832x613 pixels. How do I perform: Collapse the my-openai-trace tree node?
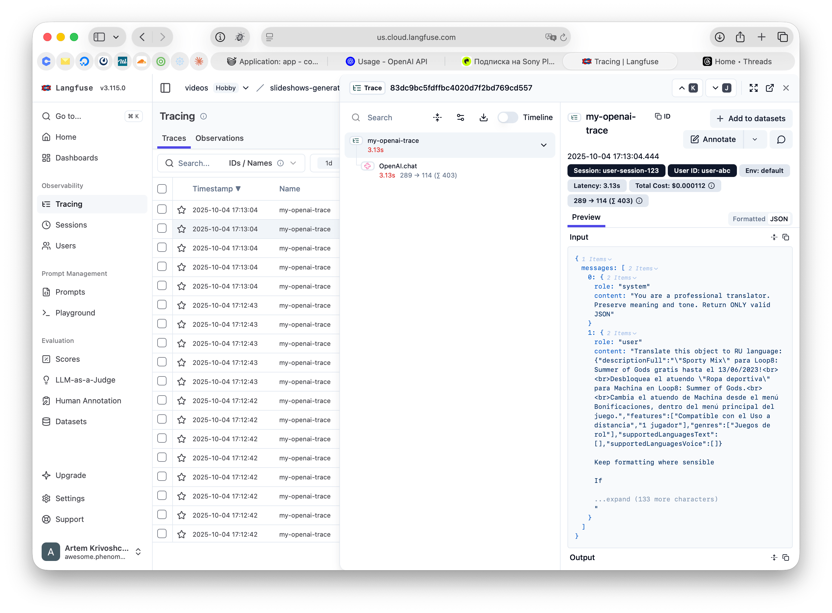[x=543, y=145]
